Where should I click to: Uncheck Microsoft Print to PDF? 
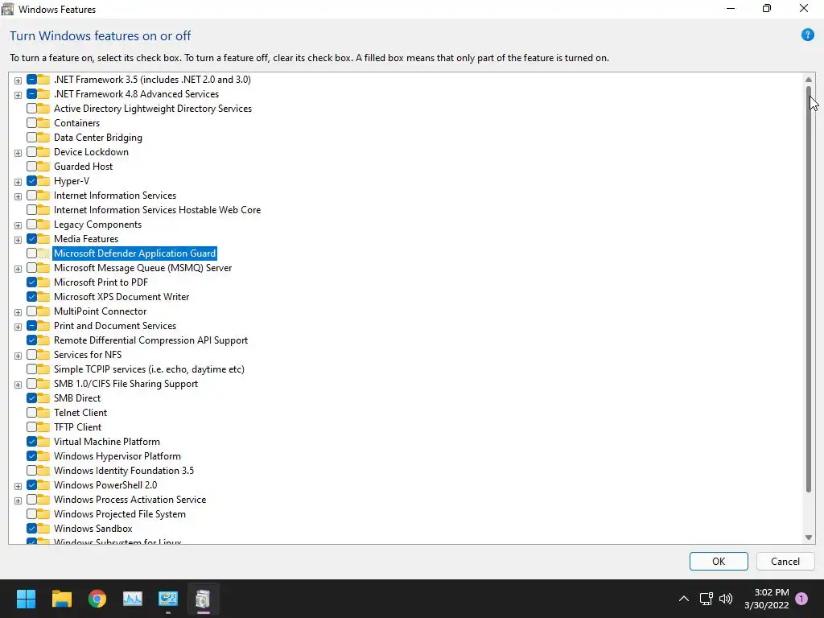31,282
